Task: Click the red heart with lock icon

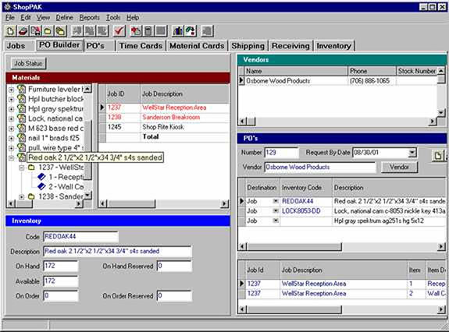Action: point(136,31)
